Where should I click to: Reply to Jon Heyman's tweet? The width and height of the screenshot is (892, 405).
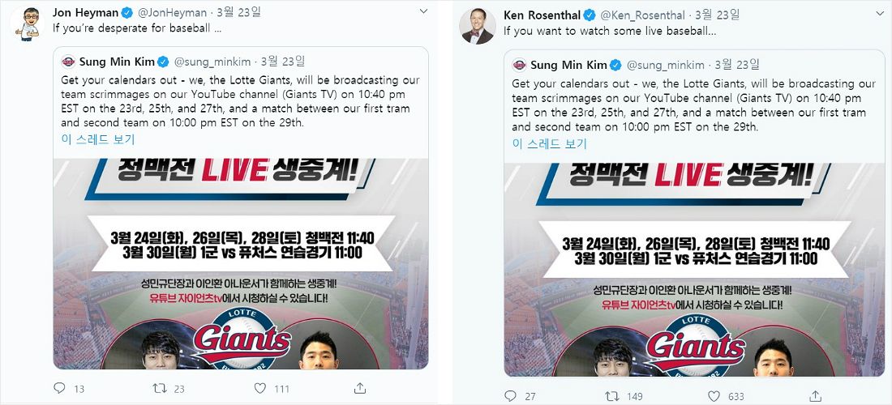pos(59,389)
